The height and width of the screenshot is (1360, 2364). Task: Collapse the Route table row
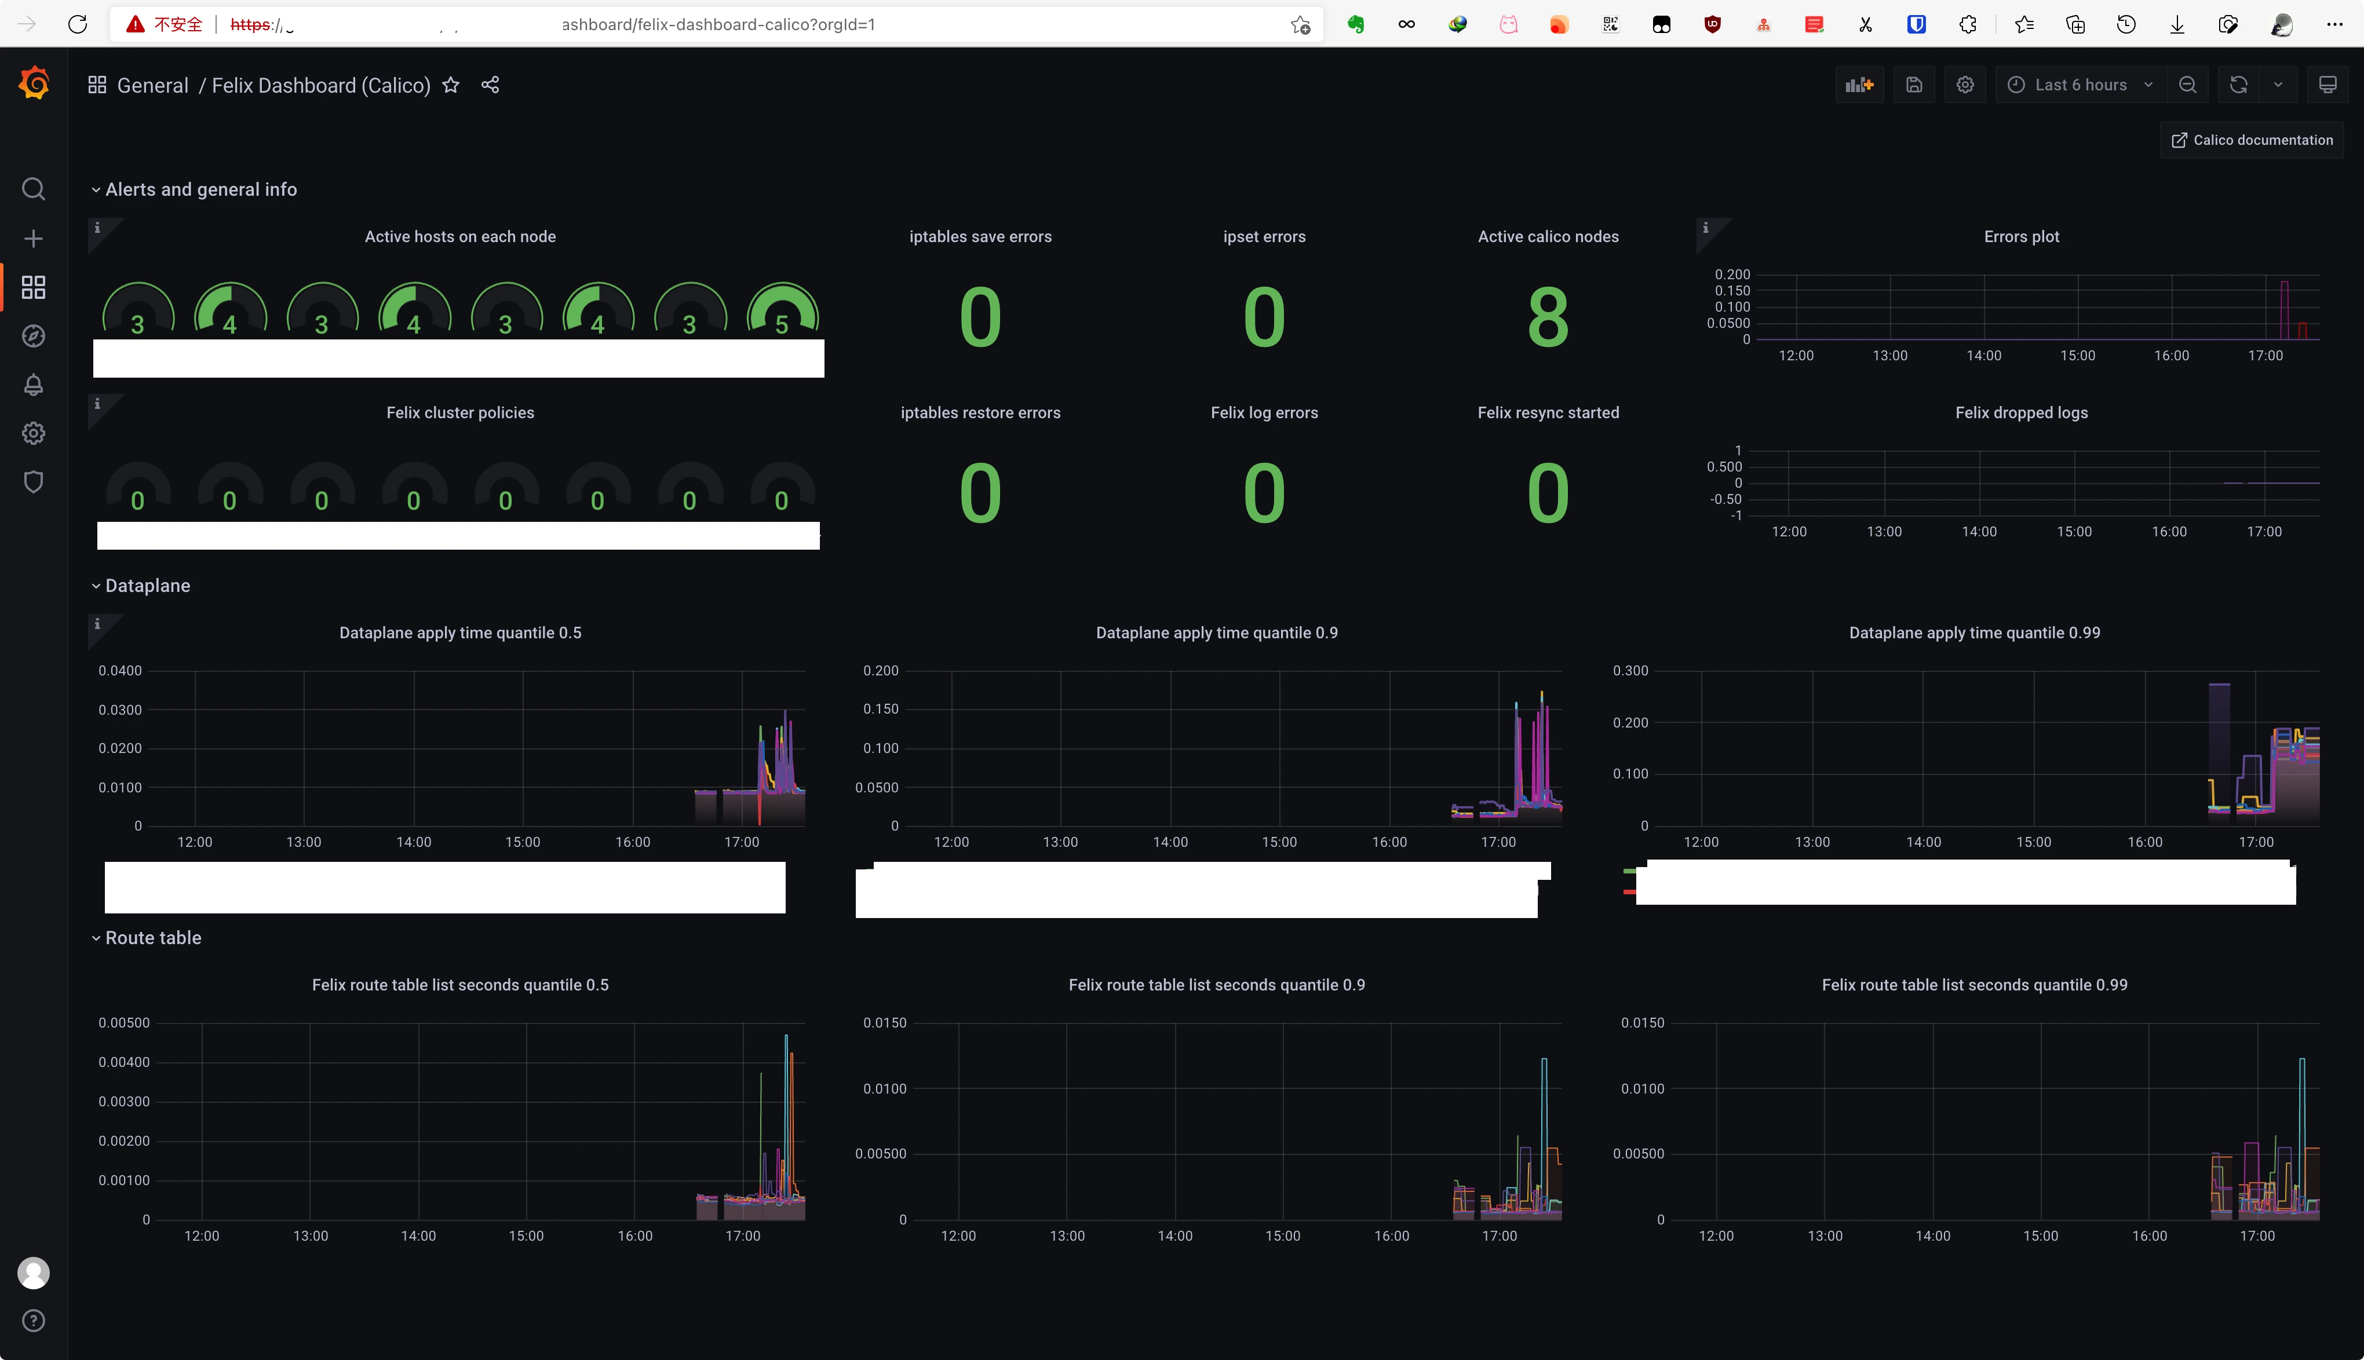pyautogui.click(x=152, y=938)
